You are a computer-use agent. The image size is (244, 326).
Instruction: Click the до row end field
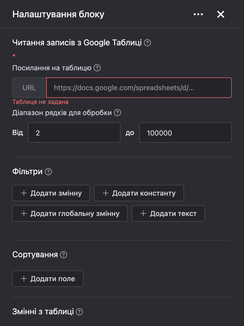tap(186, 132)
